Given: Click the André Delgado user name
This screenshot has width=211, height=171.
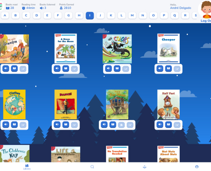Looking at the screenshot, I should (181, 8).
